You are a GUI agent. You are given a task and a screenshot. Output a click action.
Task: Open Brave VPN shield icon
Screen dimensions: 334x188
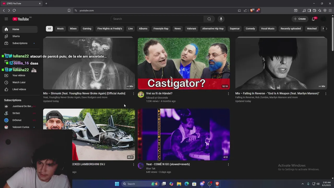pos(325,10)
